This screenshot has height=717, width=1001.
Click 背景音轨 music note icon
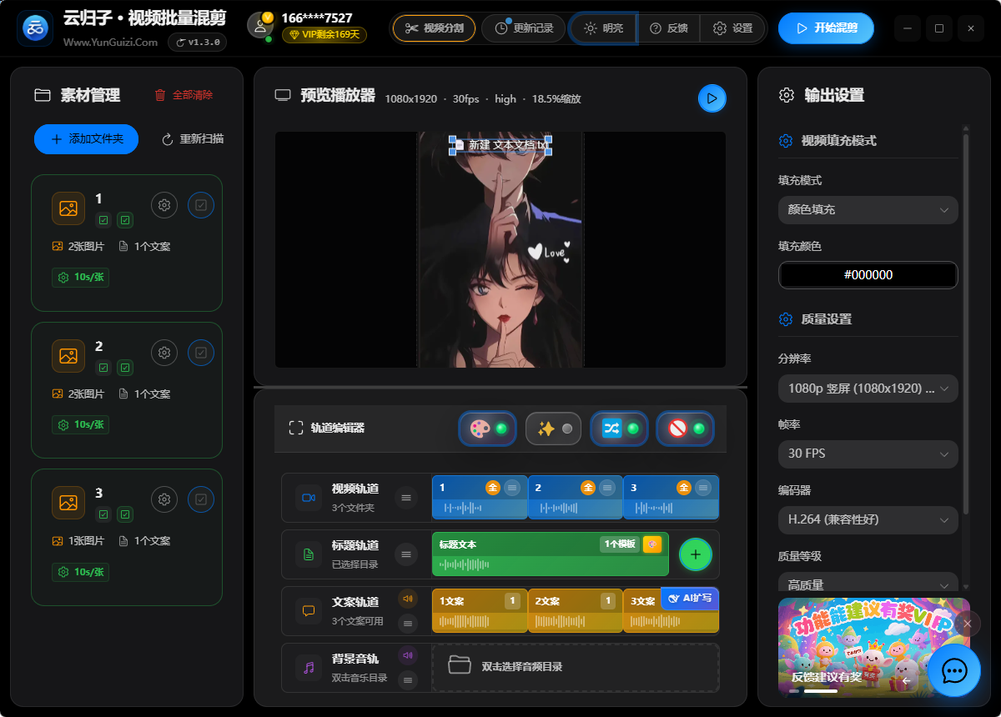click(309, 668)
